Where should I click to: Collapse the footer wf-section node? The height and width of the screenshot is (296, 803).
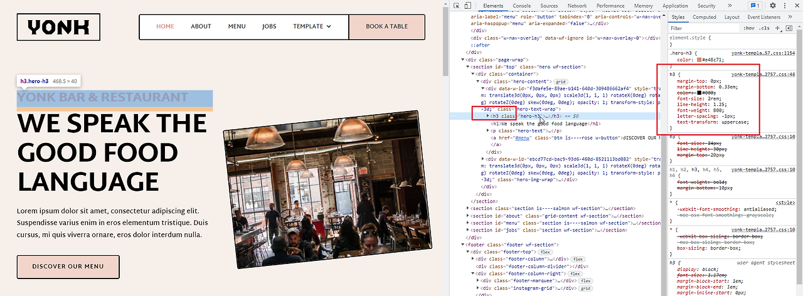coord(462,245)
